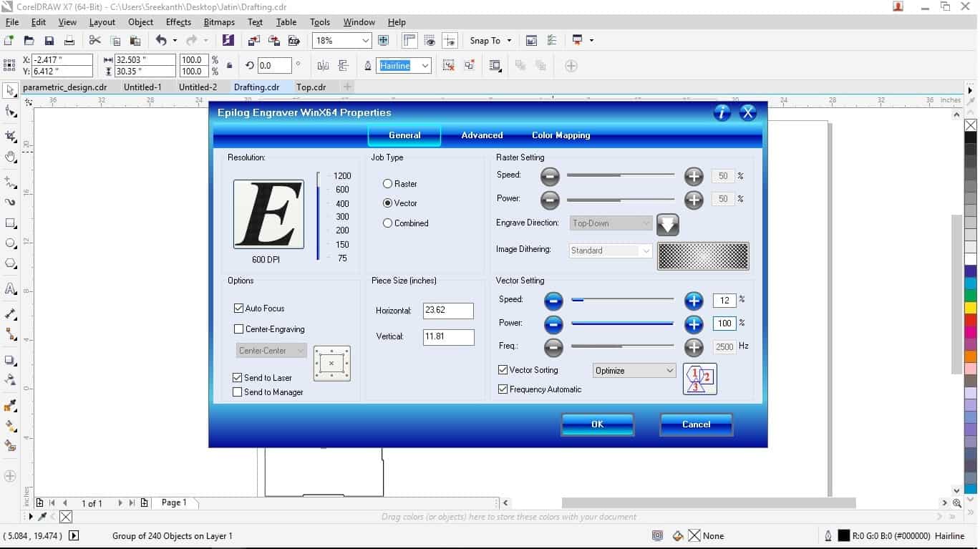This screenshot has height=549, width=980.
Task: Open the Hairline outline width dropdown
Action: (x=425, y=66)
